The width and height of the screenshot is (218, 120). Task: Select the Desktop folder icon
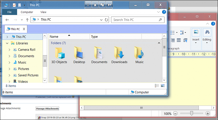[x=79, y=55]
